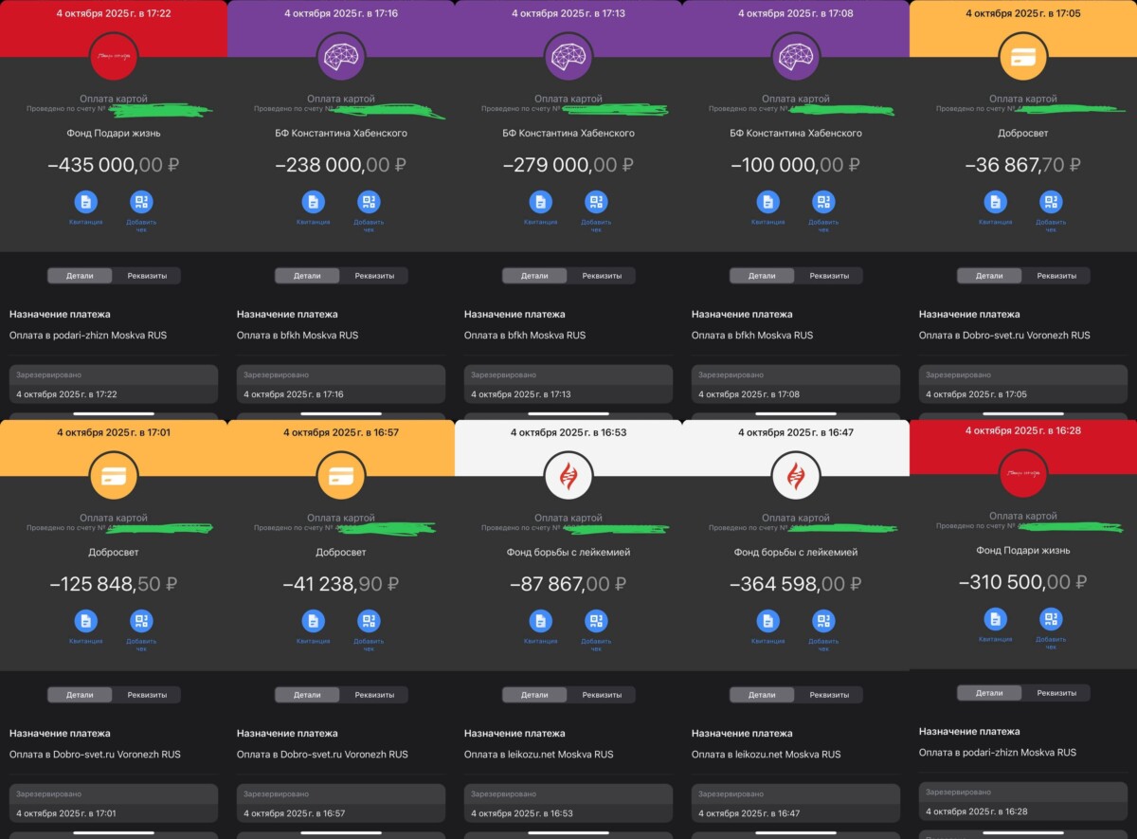The width and height of the screenshot is (1137, 839).
Task: Select Детали tab in the −310 500 ₽ payment
Action: (x=989, y=693)
